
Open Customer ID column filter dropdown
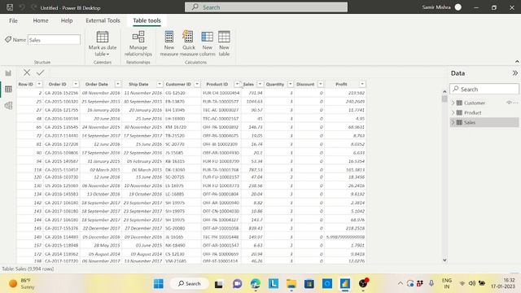tap(197, 84)
